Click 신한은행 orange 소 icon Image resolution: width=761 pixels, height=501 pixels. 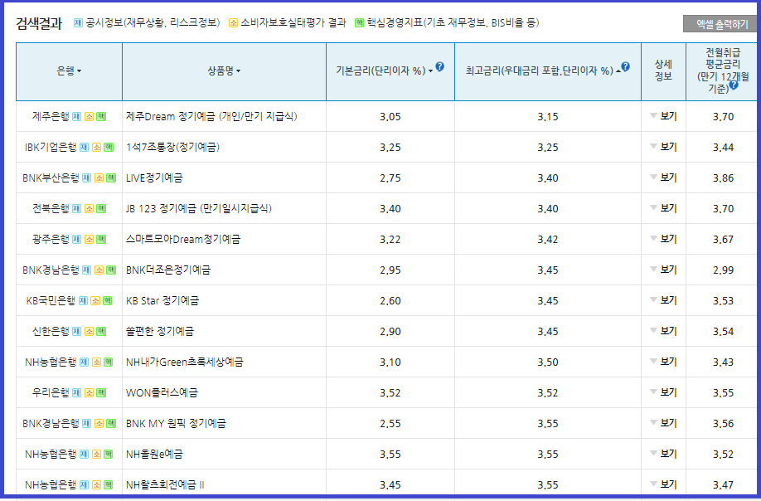90,331
